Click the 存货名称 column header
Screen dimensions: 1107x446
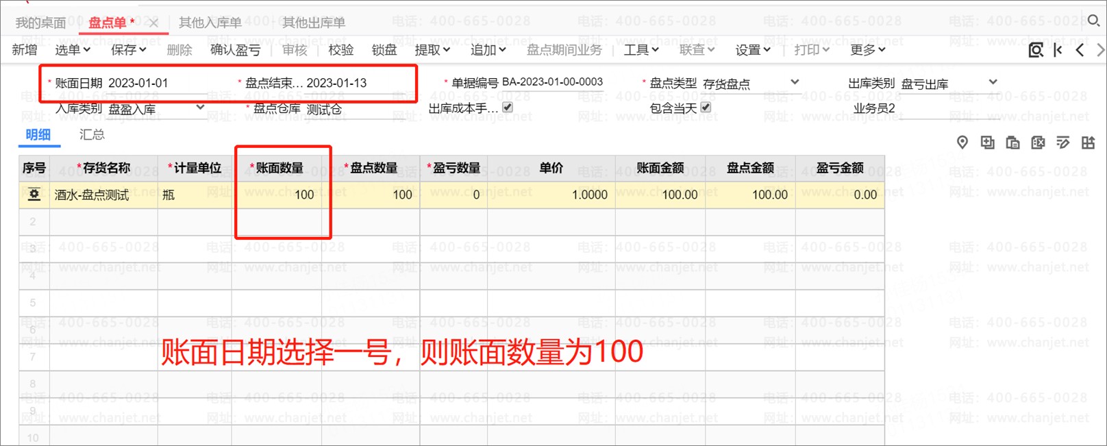(x=103, y=168)
